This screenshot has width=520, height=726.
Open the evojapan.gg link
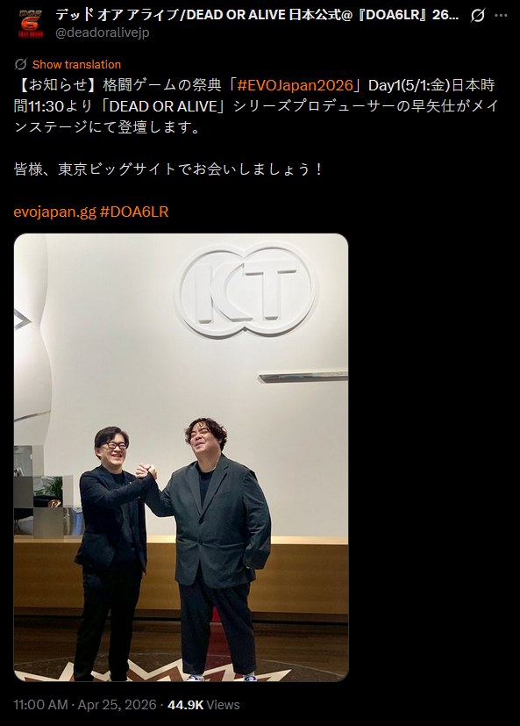pyautogui.click(x=54, y=212)
